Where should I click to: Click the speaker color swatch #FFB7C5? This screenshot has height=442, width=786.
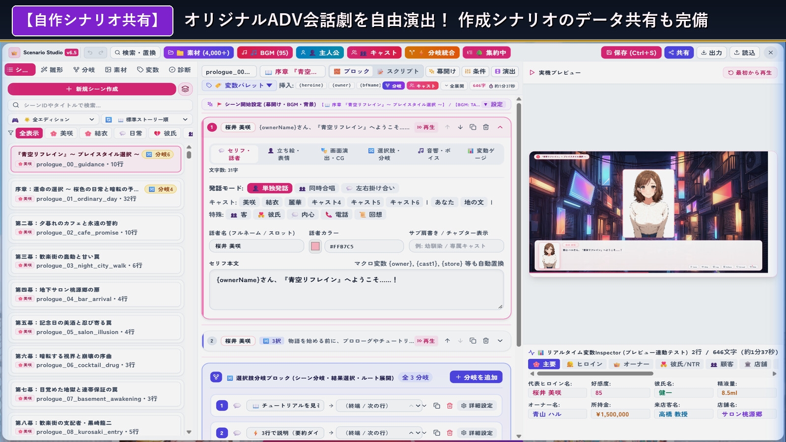click(x=315, y=246)
